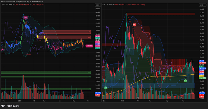The height and width of the screenshot is (109, 208).
Task: Click the Sell signal label on left chart
Action: point(25,17)
